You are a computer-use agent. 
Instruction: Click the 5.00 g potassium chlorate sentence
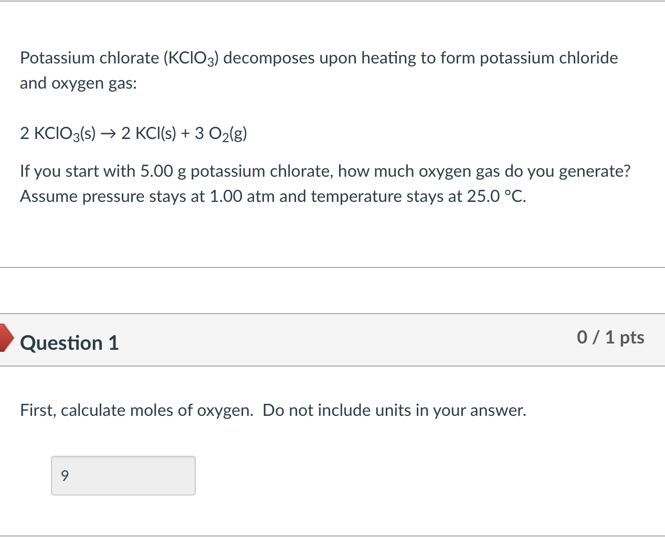pos(325,171)
